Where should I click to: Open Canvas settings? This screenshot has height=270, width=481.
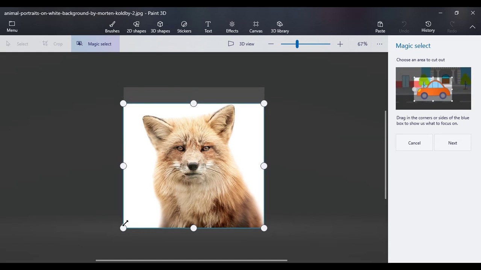point(256,27)
